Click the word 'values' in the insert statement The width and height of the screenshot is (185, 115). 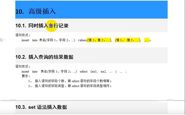82,40
